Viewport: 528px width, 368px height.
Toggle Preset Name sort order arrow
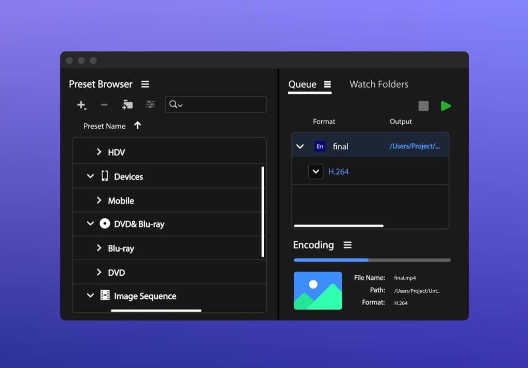(x=138, y=125)
